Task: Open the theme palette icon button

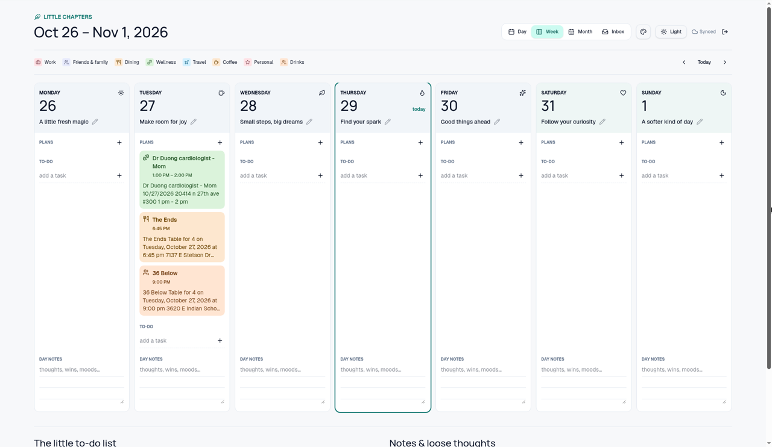Action: coord(644,32)
